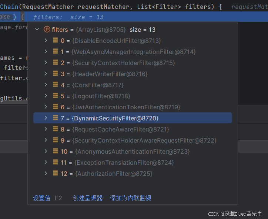
Task: Click the 设置值 (Set Value) link
Action: (42, 198)
